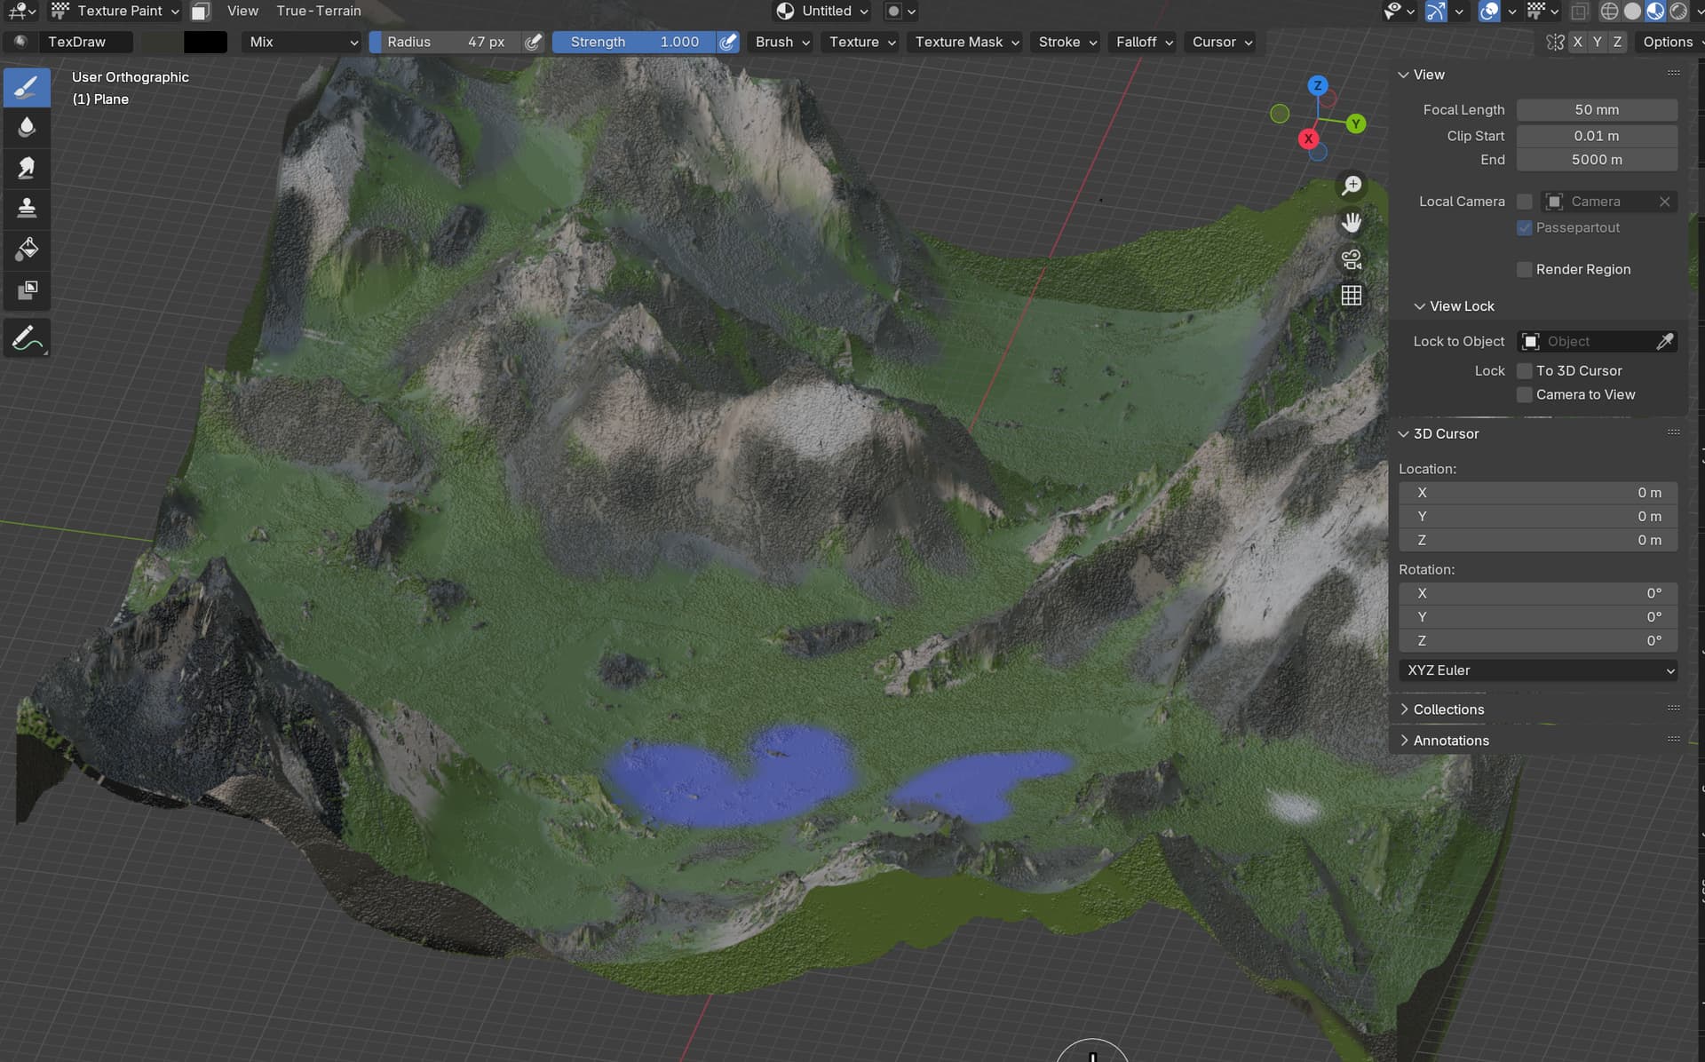Open the Options popover
The height and width of the screenshot is (1062, 1705).
tap(1670, 42)
